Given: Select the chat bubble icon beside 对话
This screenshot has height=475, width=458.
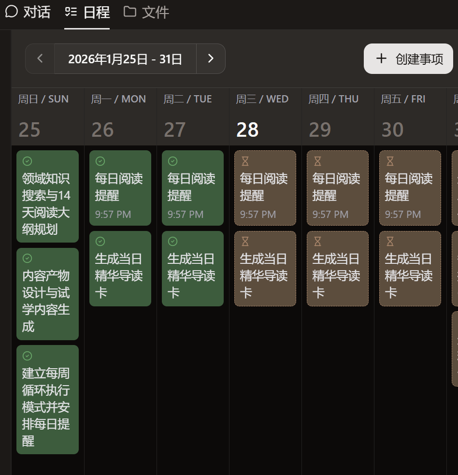Looking at the screenshot, I should 11,12.
